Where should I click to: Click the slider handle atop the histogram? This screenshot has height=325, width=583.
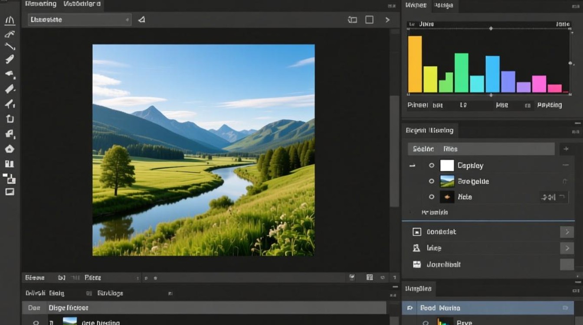[x=491, y=29]
